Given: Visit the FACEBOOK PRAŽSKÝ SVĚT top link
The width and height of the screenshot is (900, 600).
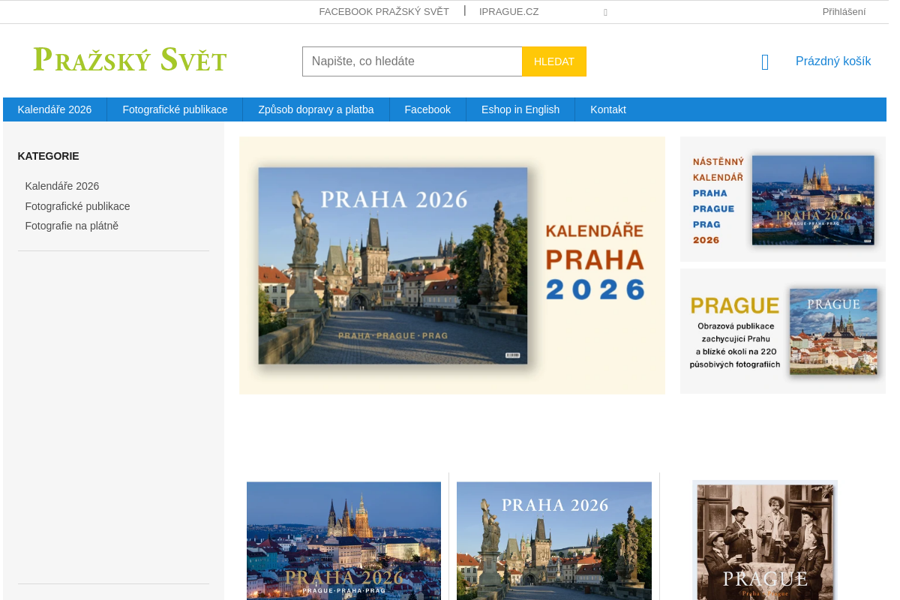Looking at the screenshot, I should (x=384, y=11).
